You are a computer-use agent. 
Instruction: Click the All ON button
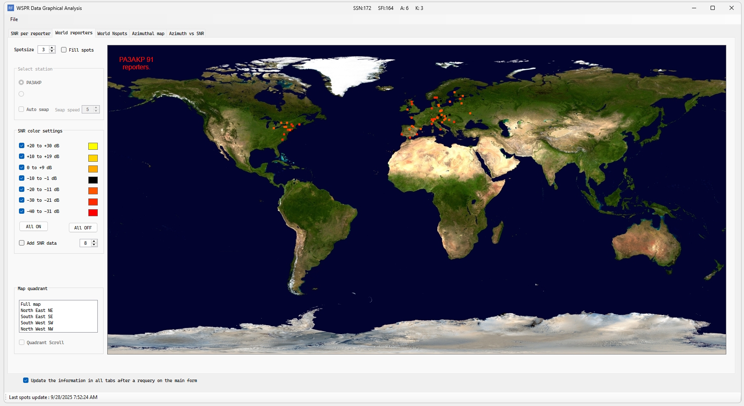pos(33,227)
